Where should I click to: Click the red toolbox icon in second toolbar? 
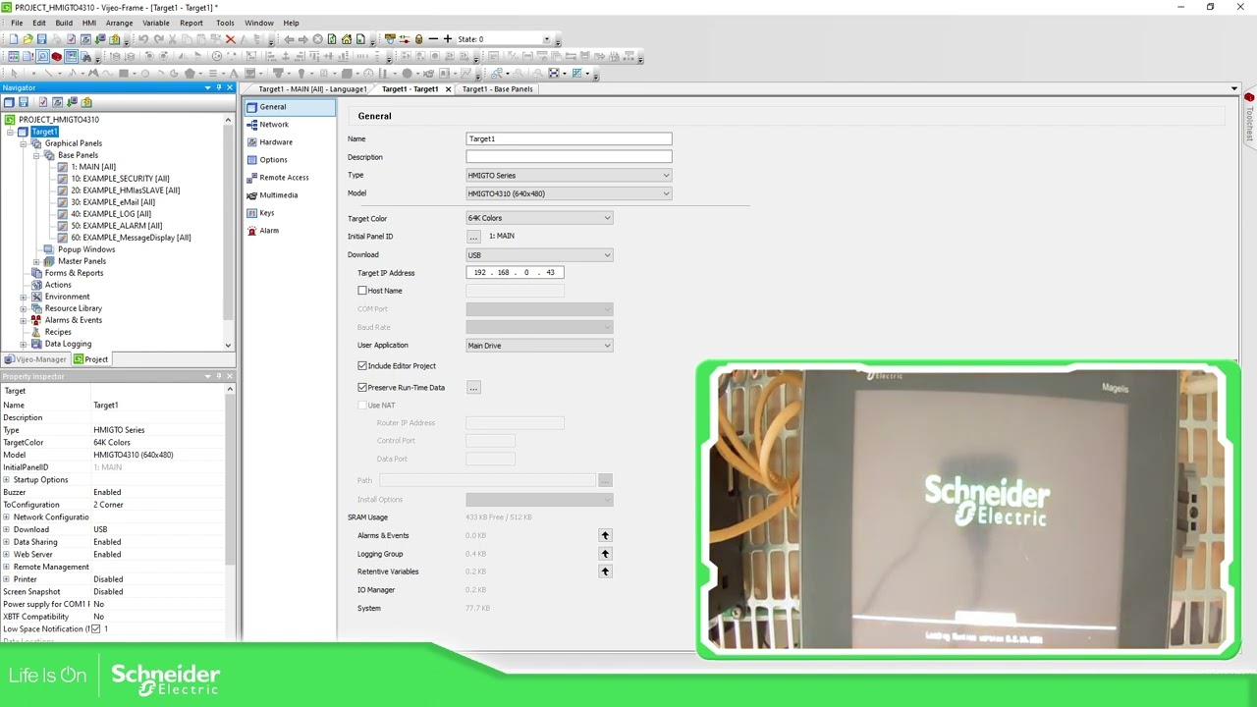point(56,56)
